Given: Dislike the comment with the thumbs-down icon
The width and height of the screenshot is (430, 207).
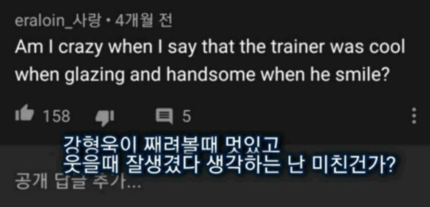Looking at the screenshot, I should tap(105, 118).
